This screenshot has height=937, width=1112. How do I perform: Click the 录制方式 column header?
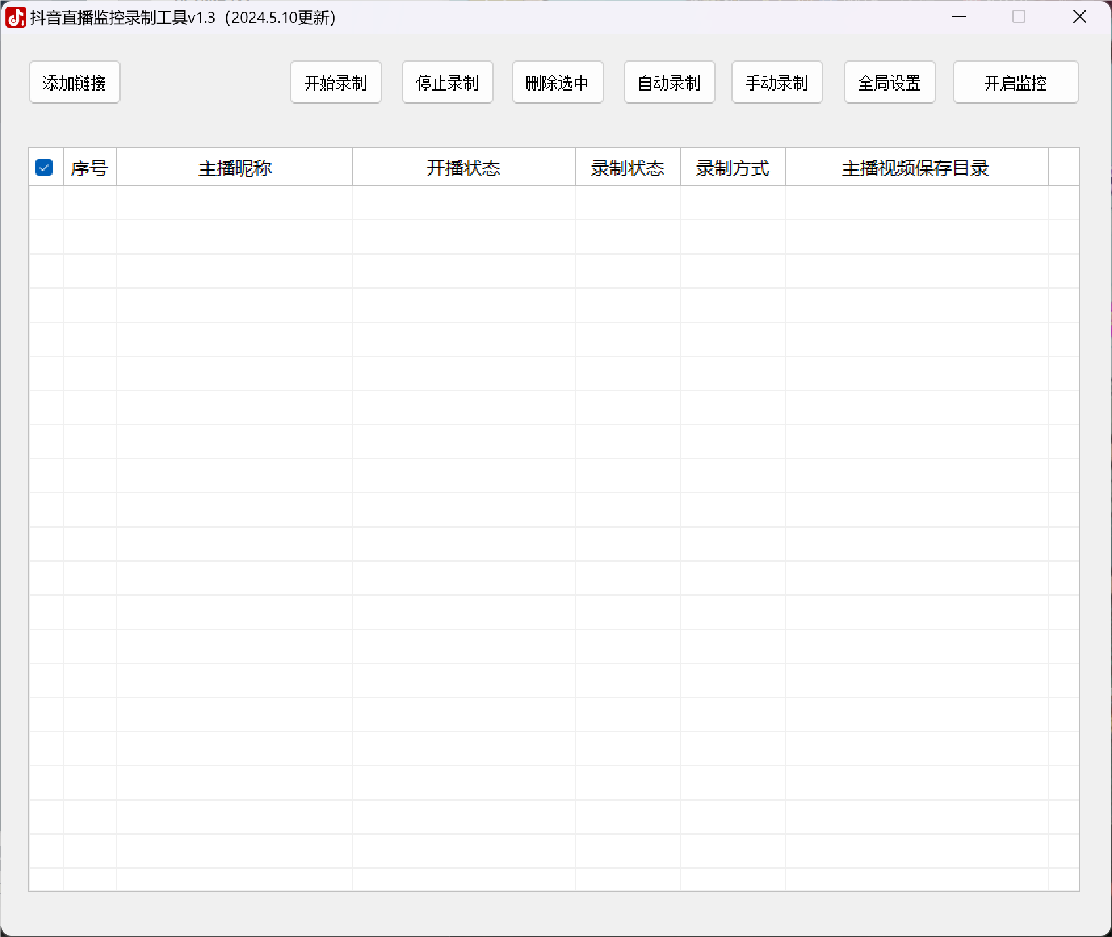click(733, 168)
